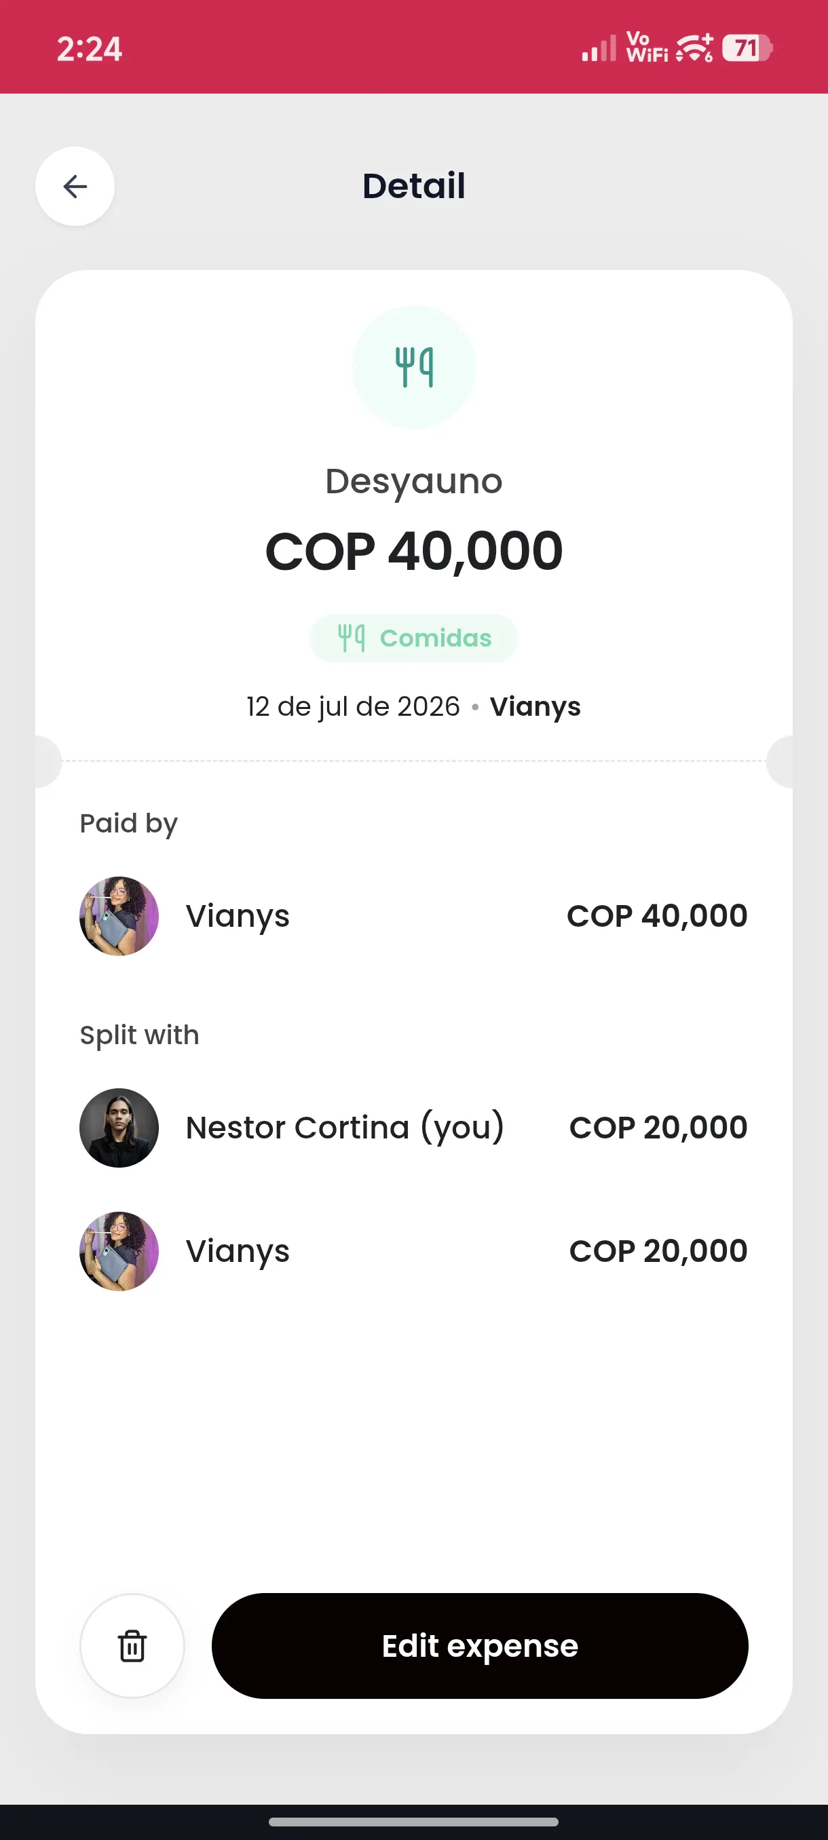Viewport: 828px width, 1840px height.
Task: Tap the small fork icon in Comidas chip
Action: click(352, 638)
